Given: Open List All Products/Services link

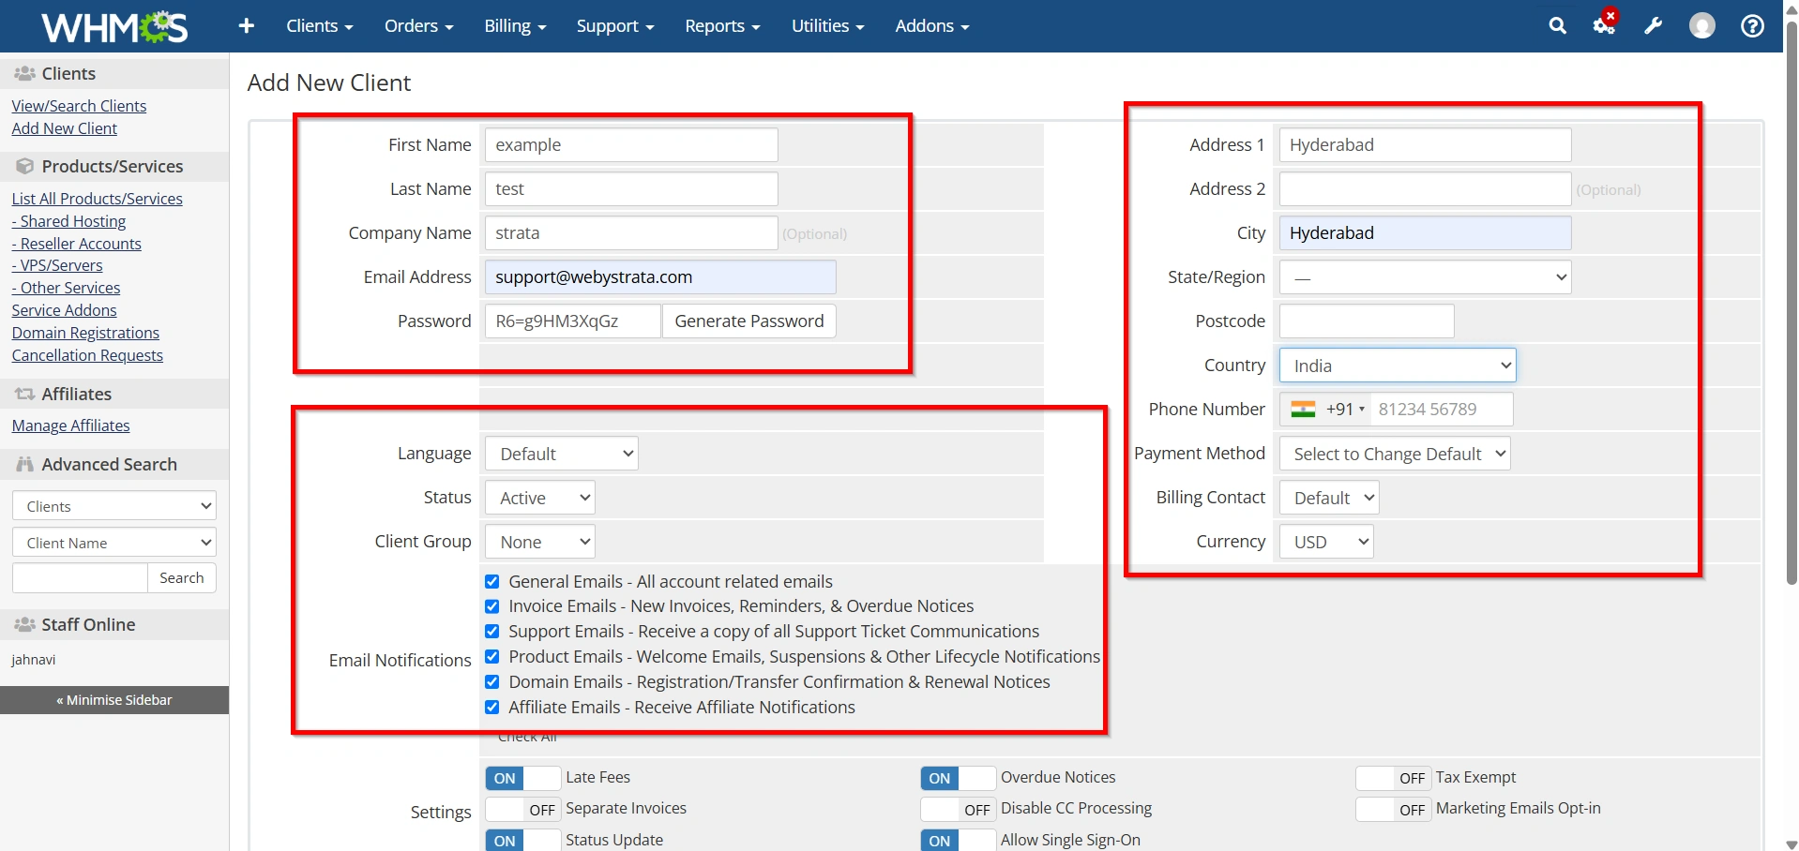Looking at the screenshot, I should [x=98, y=199].
